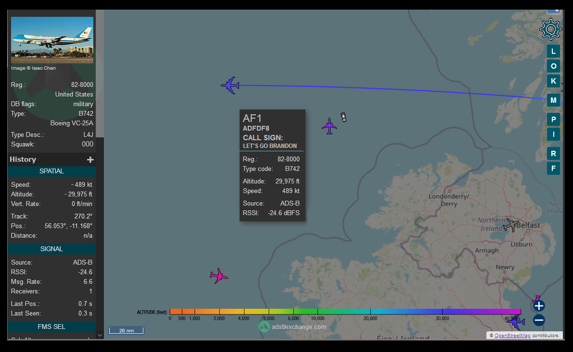
Task: Click the History heading label
Action: tap(23, 159)
